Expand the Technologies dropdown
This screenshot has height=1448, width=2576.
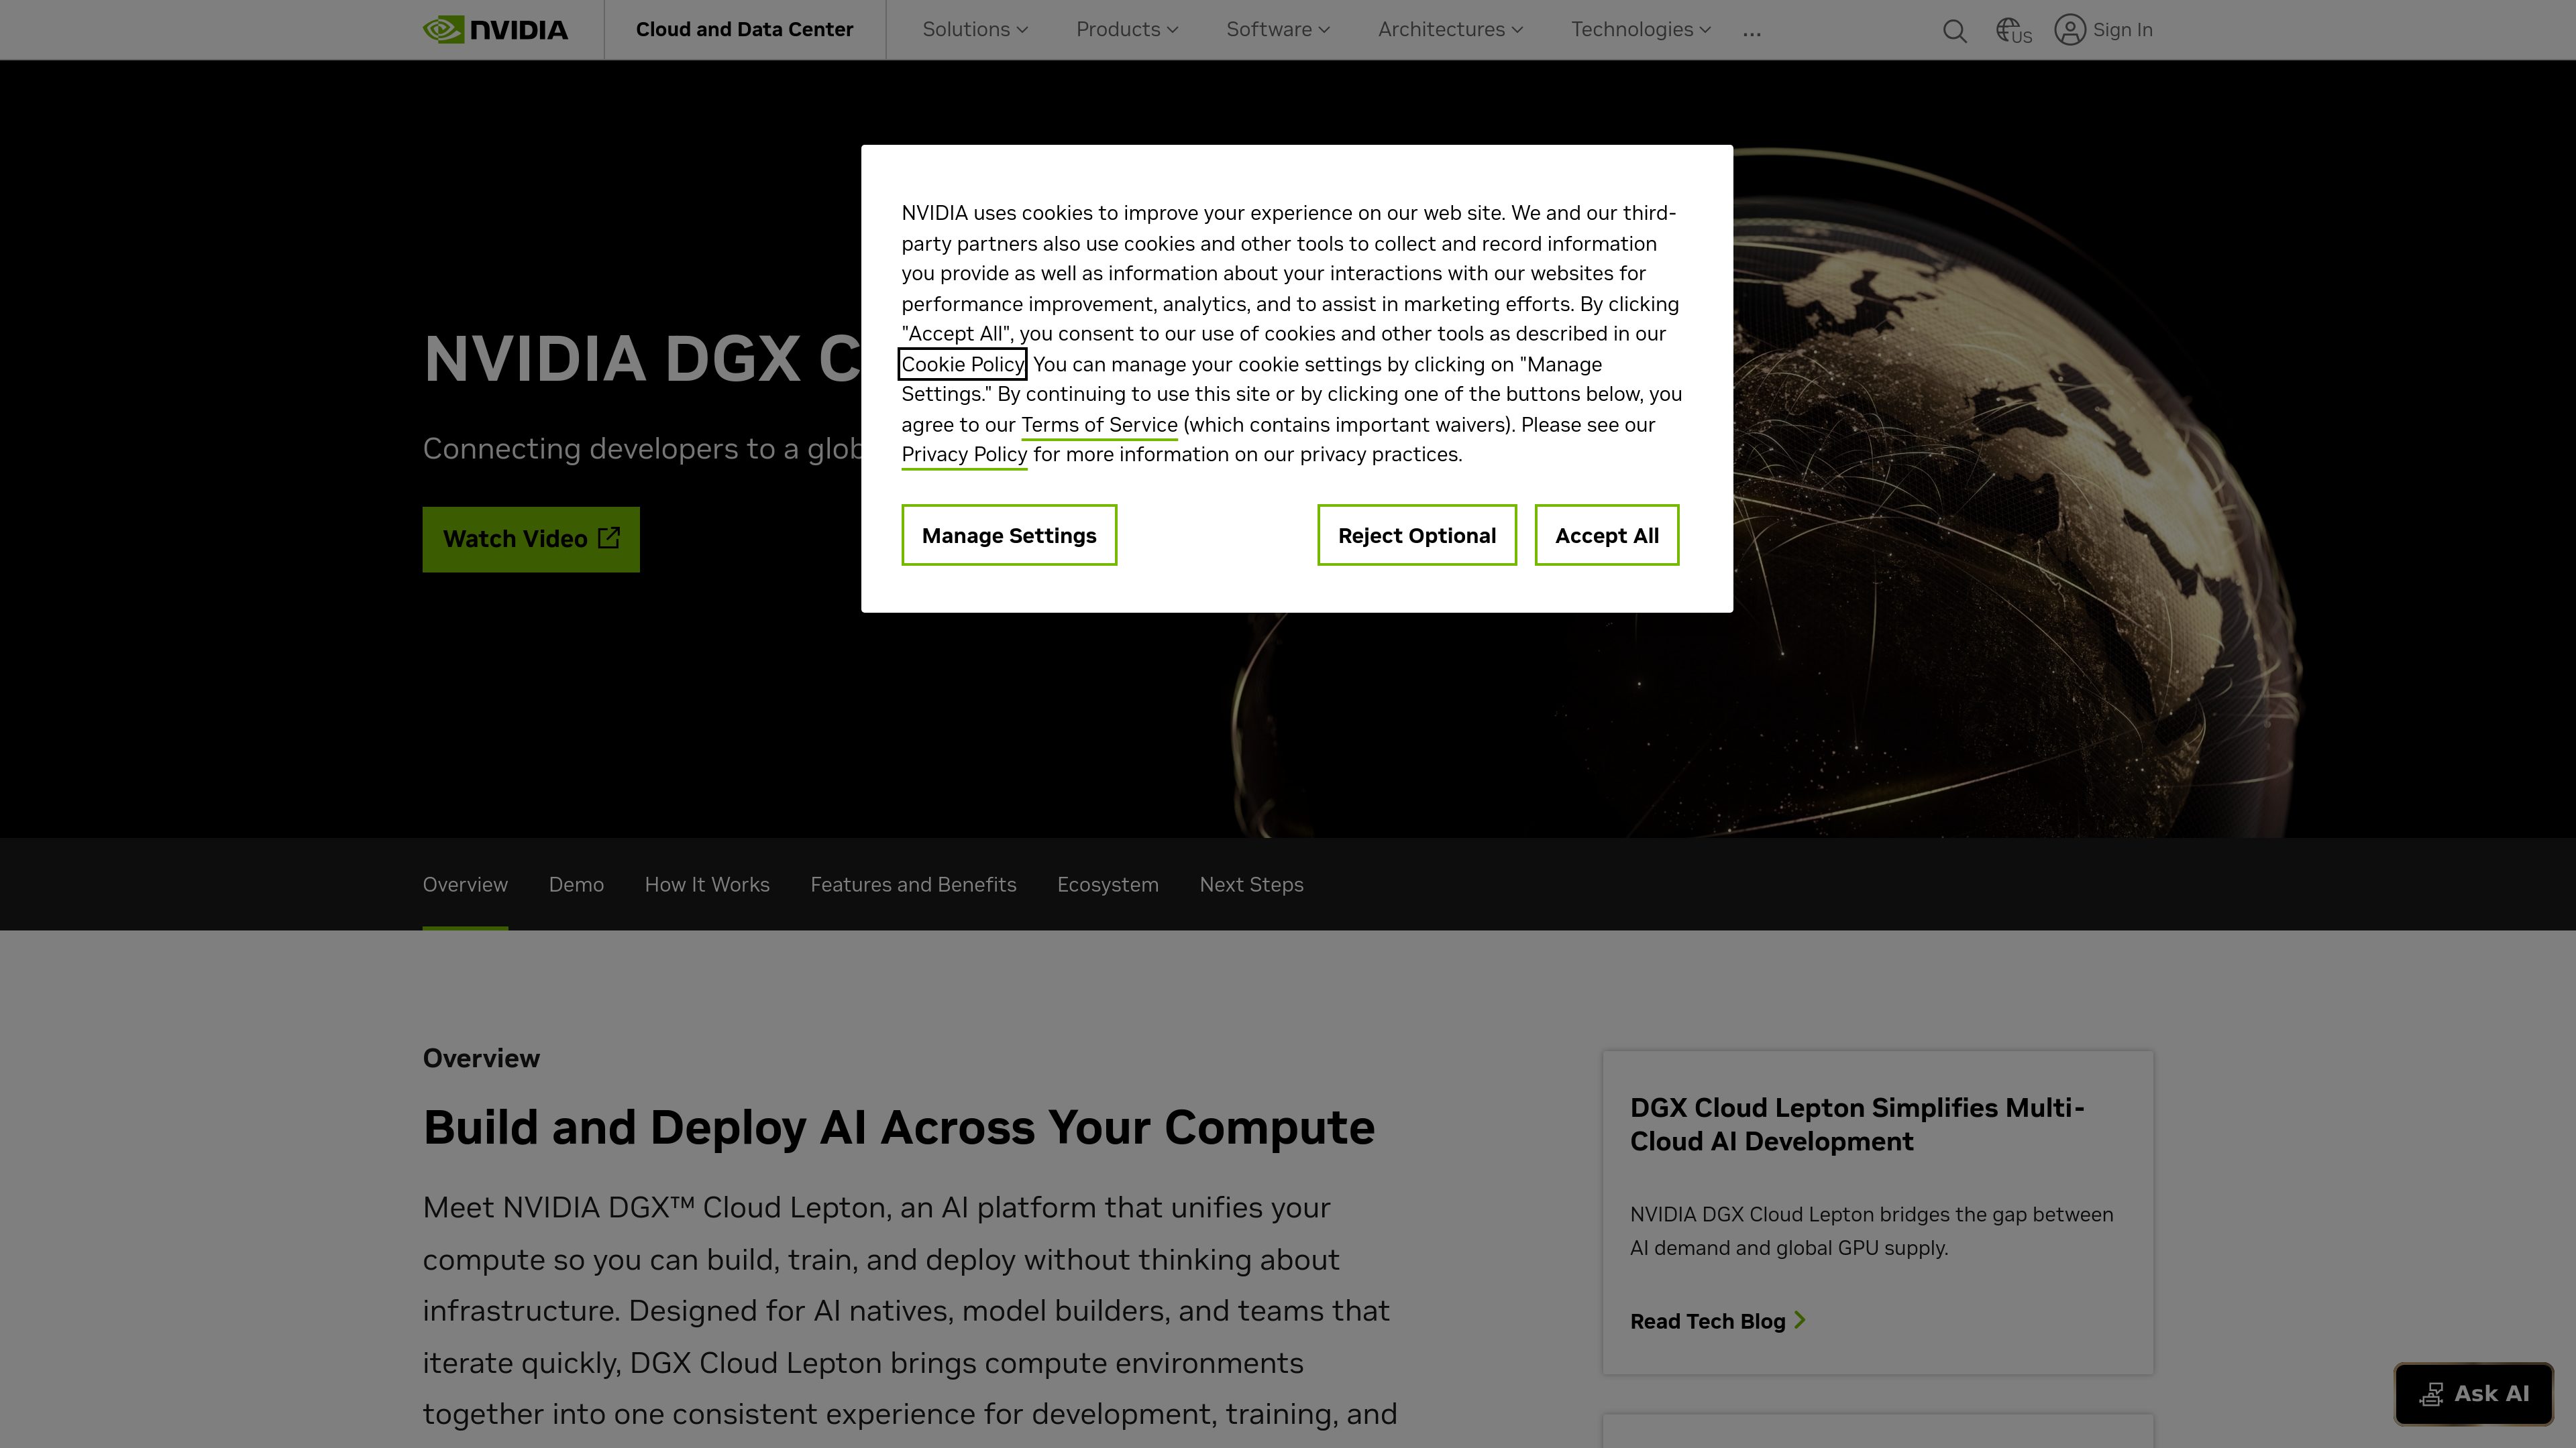(1641, 30)
